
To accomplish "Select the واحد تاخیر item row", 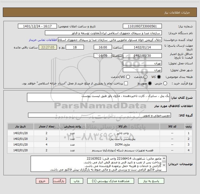I will pyautogui.click(x=100, y=133).
